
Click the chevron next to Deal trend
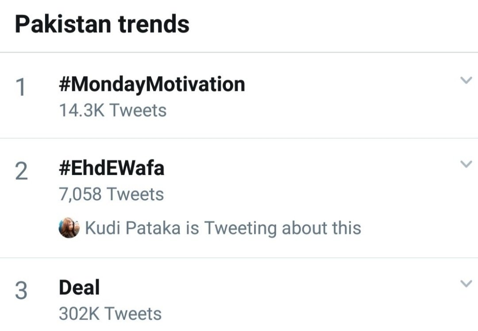(466, 284)
